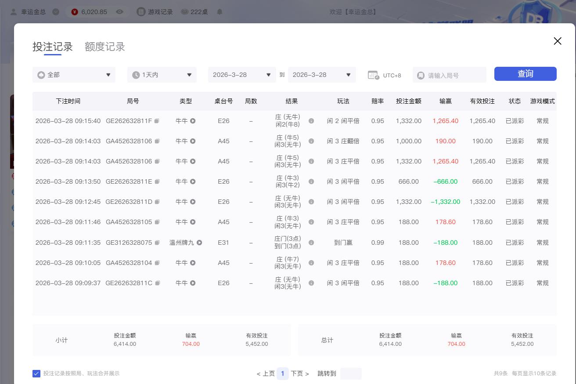Toggle balance visibility with the eye icon

(x=119, y=12)
